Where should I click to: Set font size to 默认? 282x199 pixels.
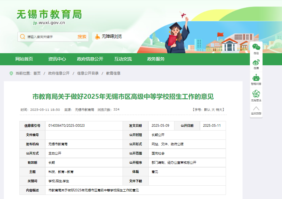(x=207, y=110)
